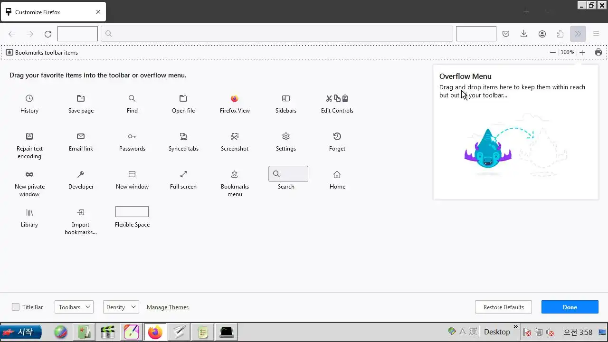This screenshot has height=342, width=608.
Task: Click the Pocket save icon
Action: (x=506, y=34)
